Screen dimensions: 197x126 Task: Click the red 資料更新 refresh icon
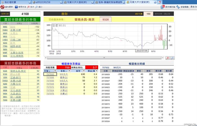[2, 7]
